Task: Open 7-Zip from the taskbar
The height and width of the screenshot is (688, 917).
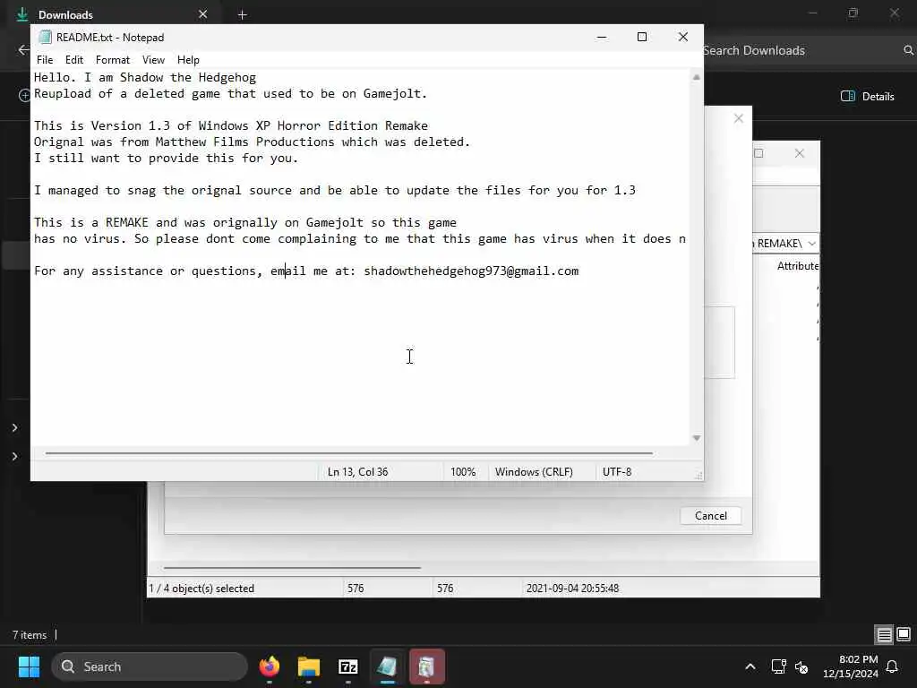Action: tap(348, 666)
